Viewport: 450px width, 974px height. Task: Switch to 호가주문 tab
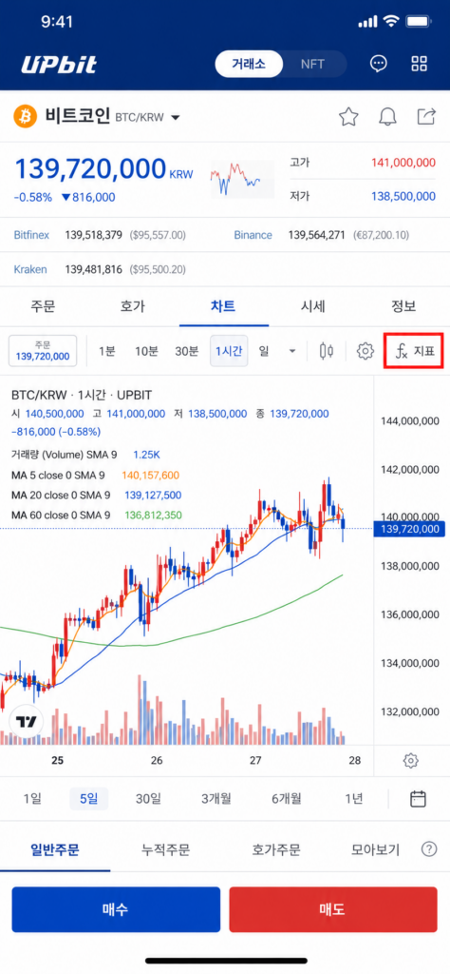pos(276,849)
